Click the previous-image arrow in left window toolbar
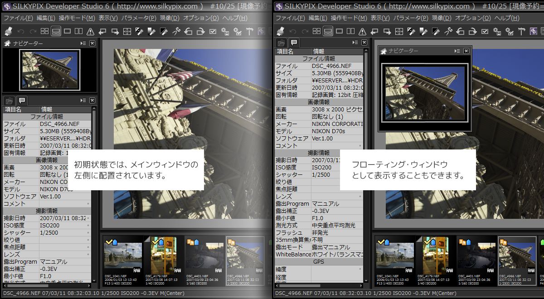Screen dimensions: 544x299 point(102,31)
